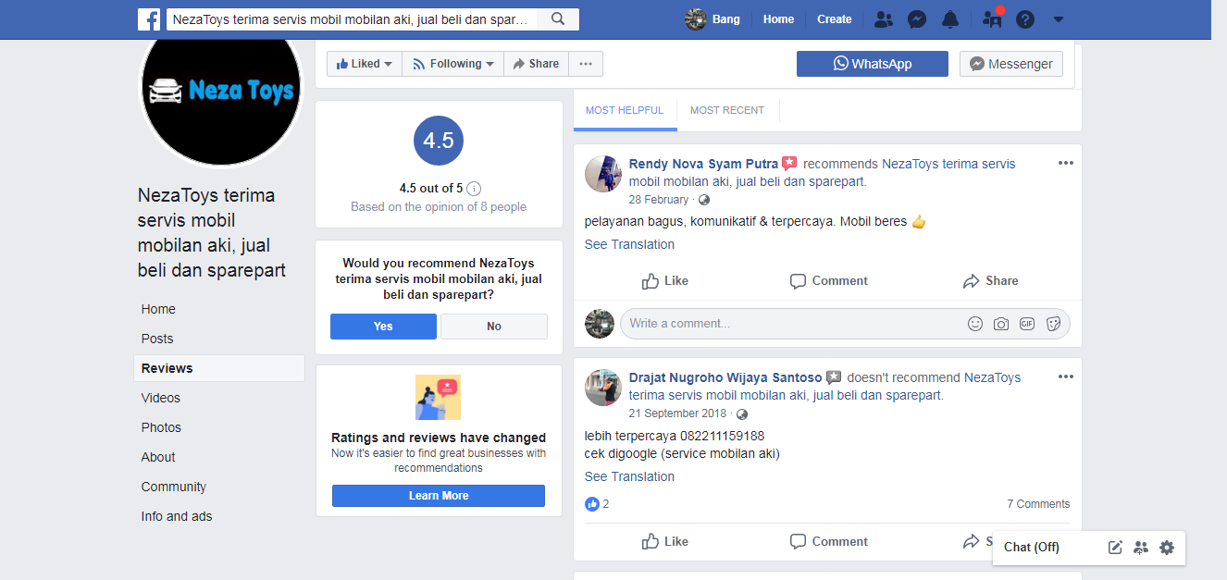Click Rendy's review avatar thumbnail
The image size is (1227, 580).
(602, 173)
